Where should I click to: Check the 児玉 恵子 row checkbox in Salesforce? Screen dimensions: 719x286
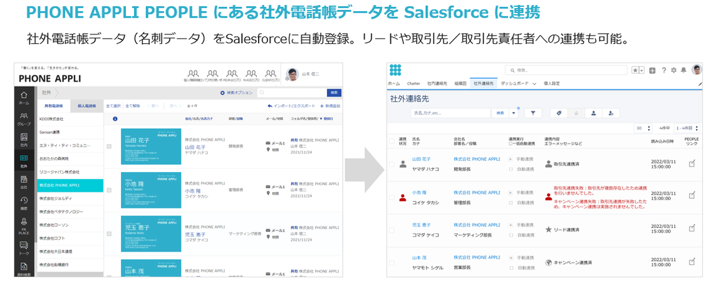[x=391, y=230]
